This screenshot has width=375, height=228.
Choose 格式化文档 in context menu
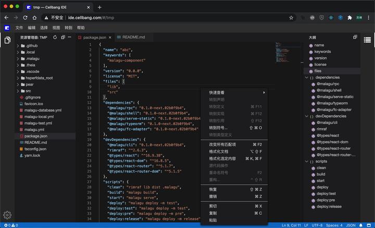pyautogui.click(x=234, y=152)
